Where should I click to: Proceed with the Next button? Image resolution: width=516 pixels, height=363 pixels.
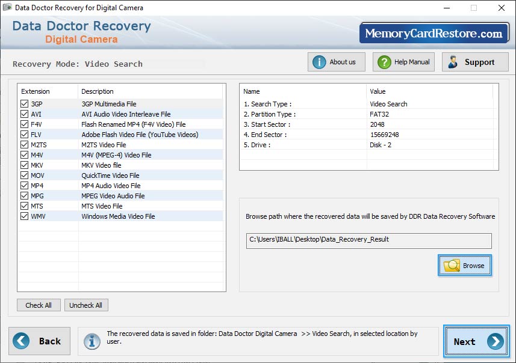(x=476, y=341)
